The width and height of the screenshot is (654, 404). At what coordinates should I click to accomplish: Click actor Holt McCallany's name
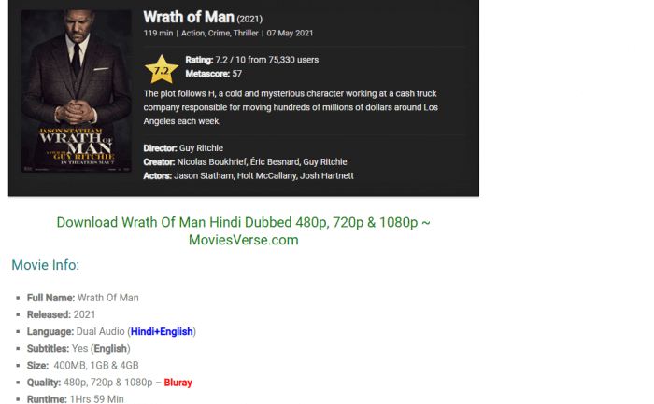pos(267,175)
